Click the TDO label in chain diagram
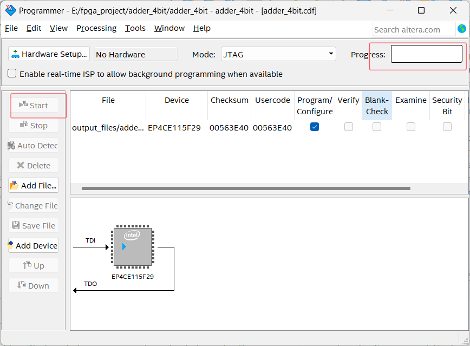470x346 pixels. (x=90, y=284)
